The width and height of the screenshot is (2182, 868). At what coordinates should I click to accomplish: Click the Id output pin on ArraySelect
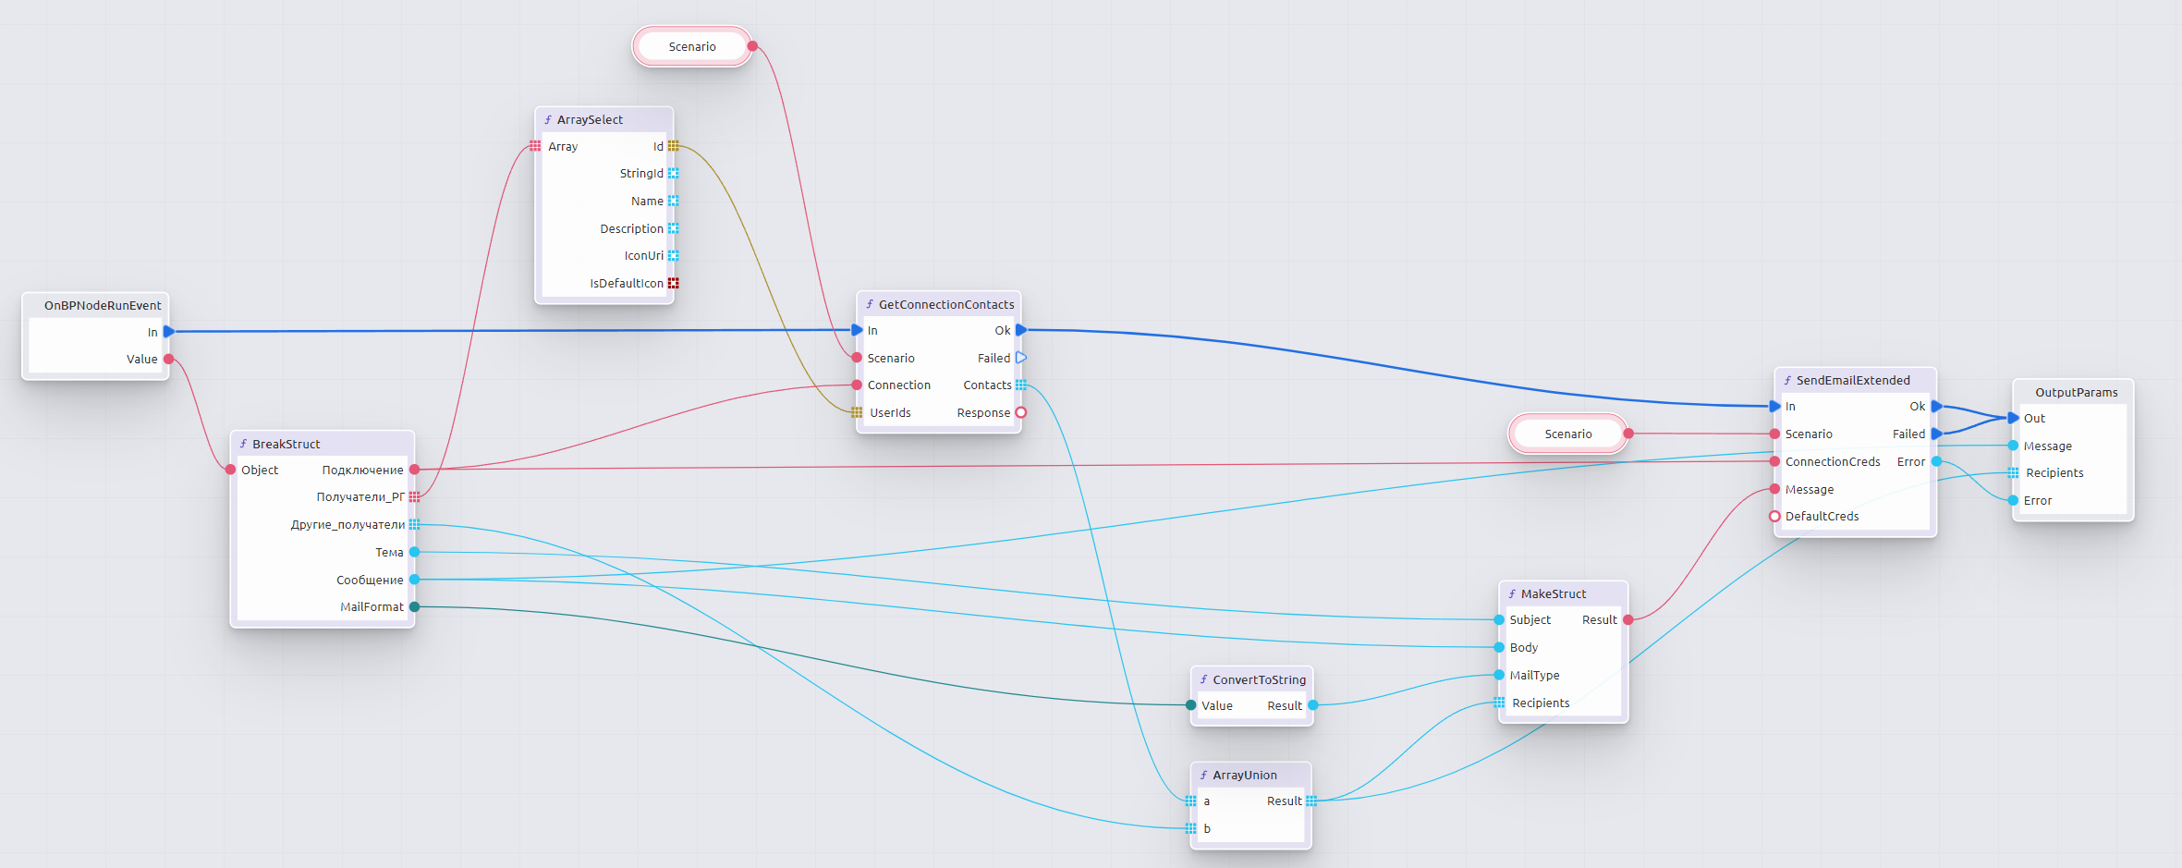(x=673, y=146)
